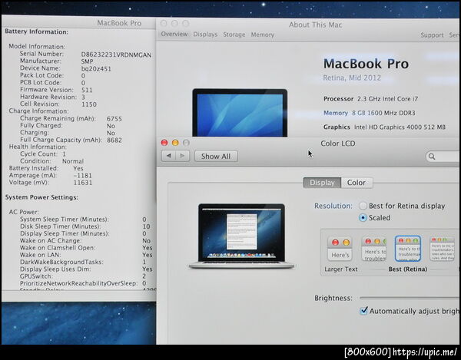This screenshot has height=360, width=461.
Task: Click GPUSwitch value 2
Action: (144, 276)
